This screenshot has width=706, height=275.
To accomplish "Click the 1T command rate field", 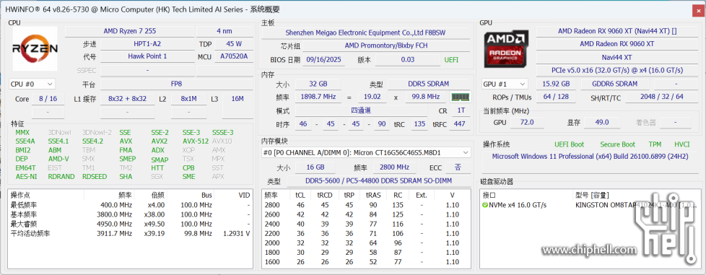I will 461,110.
